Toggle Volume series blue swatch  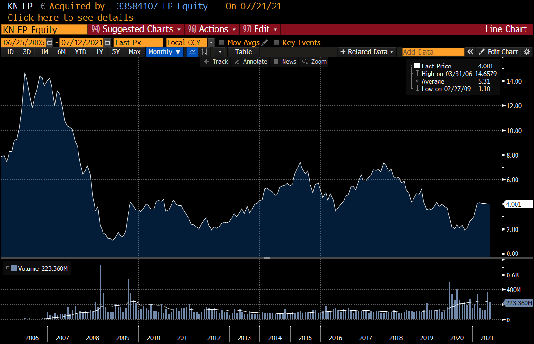tap(14, 268)
